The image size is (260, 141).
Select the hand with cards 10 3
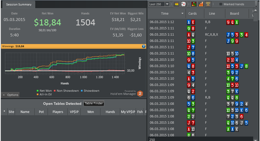coord(200,41)
